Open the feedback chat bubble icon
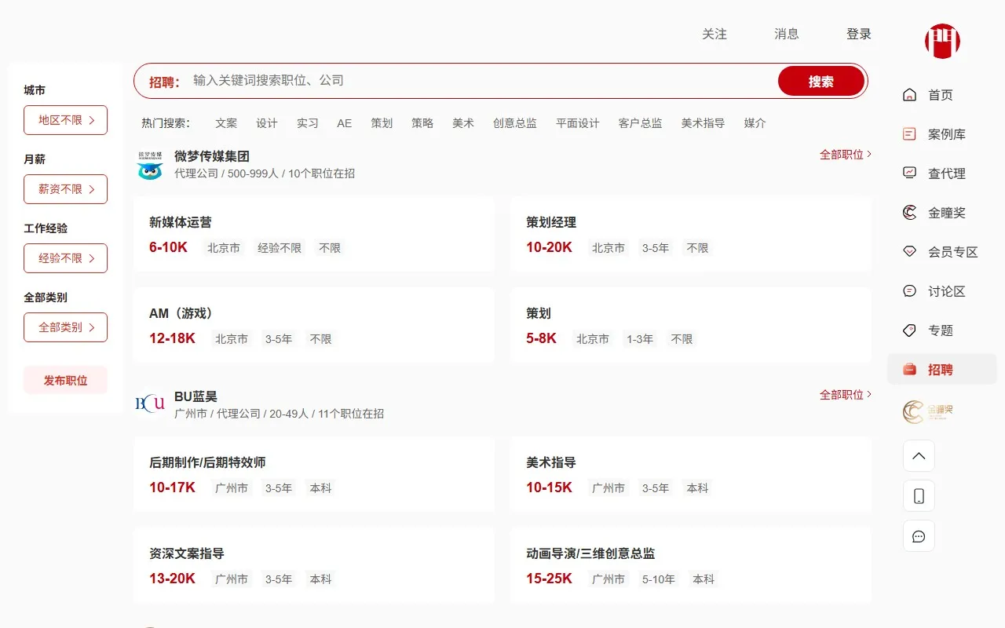Screen dimensions: 1005x628 [x=919, y=535]
